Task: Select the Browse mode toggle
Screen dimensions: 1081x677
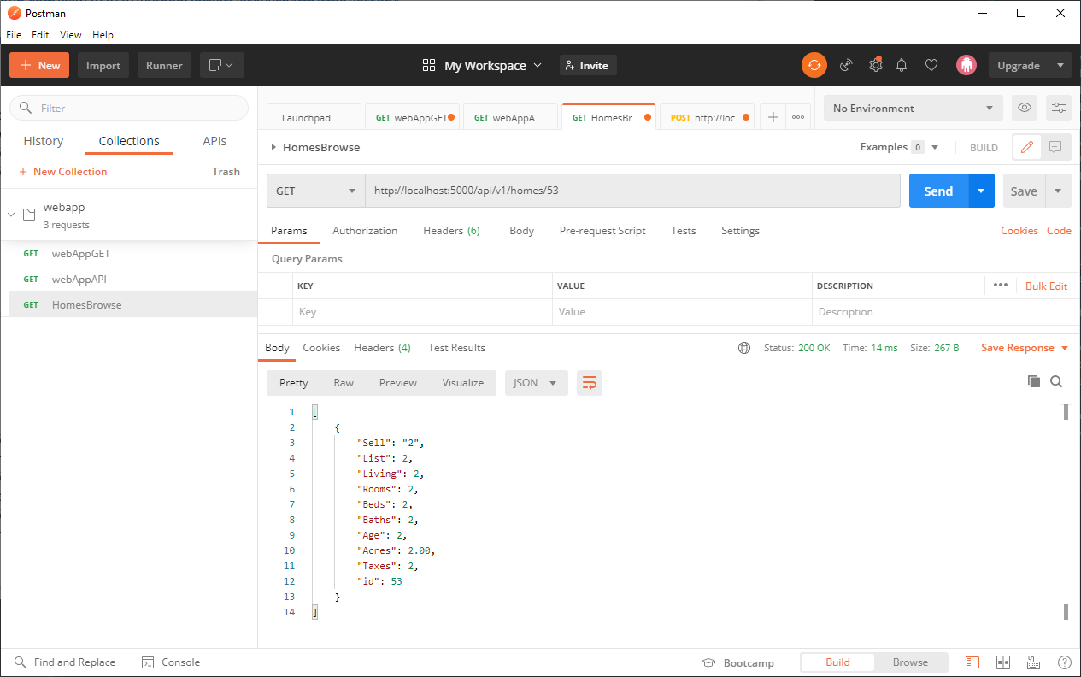Action: pyautogui.click(x=910, y=662)
